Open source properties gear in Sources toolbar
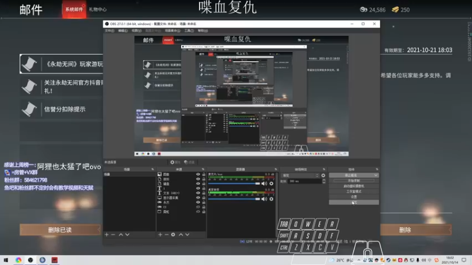 pos(173,234)
